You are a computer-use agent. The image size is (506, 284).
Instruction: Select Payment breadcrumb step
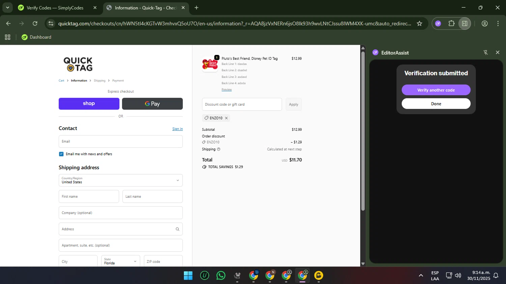tap(118, 81)
